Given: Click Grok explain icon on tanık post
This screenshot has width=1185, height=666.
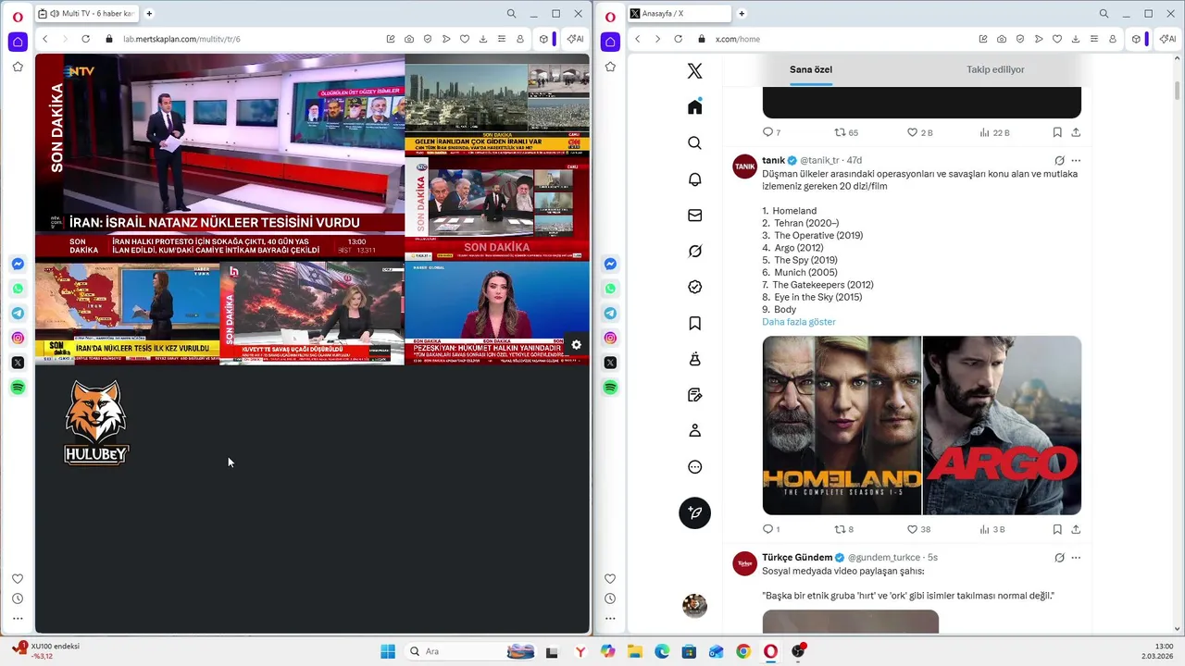Looking at the screenshot, I should click(x=1059, y=160).
